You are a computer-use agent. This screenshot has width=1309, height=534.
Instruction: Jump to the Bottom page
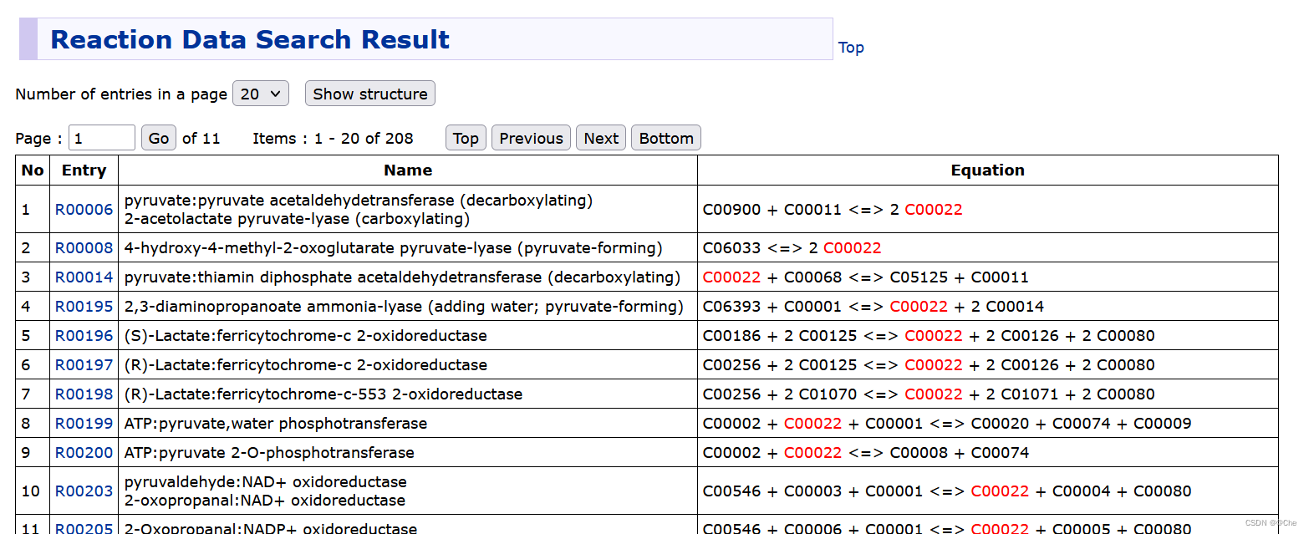[x=665, y=138]
